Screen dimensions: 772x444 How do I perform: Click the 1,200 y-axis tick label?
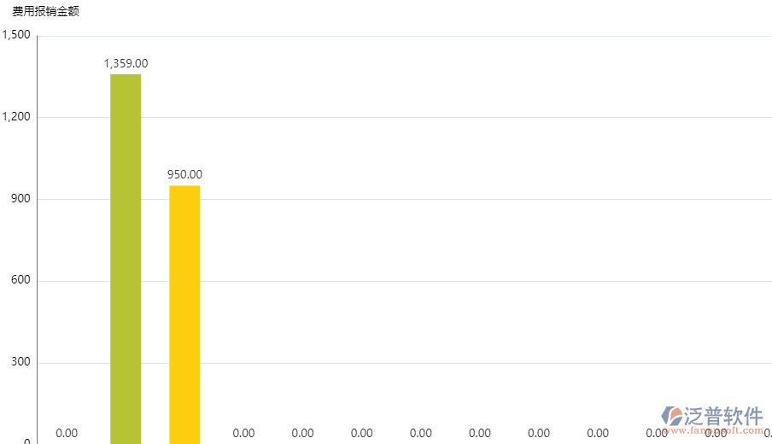(16, 117)
